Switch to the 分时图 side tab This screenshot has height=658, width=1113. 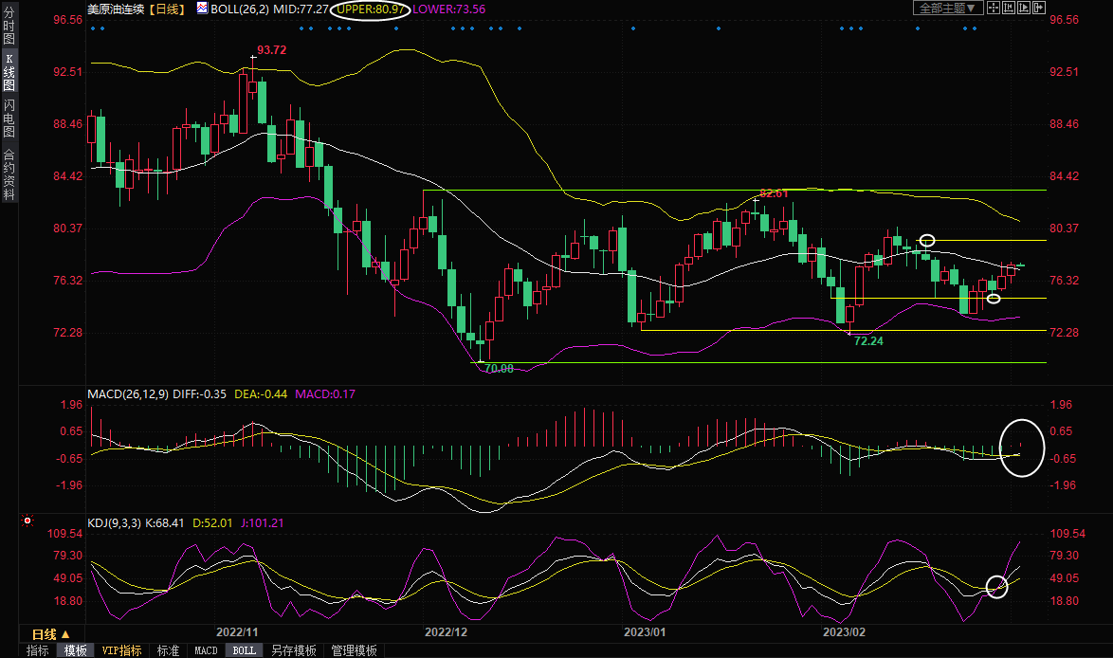point(9,27)
